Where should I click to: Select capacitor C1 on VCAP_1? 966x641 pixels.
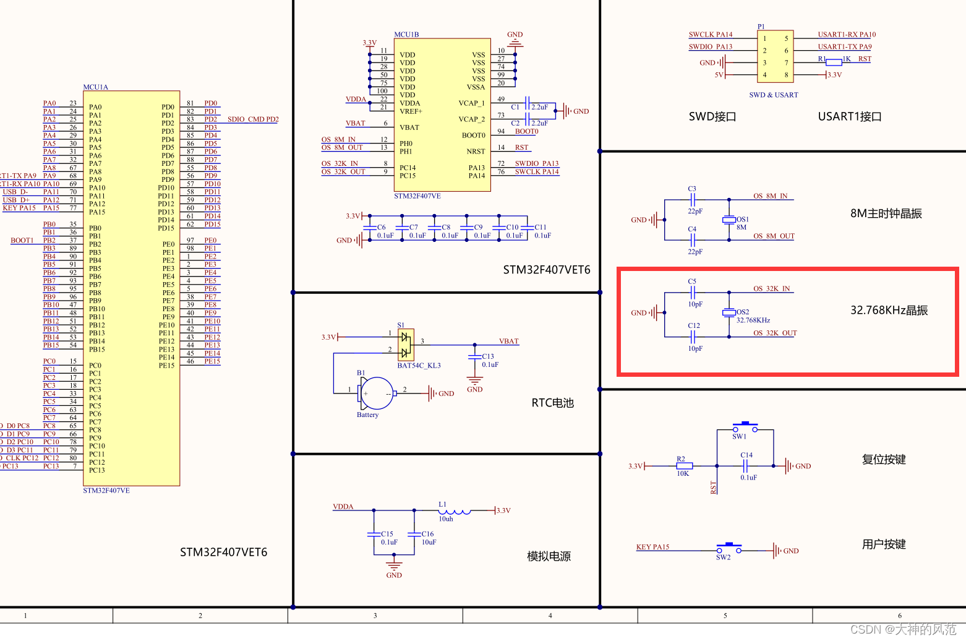(528, 103)
